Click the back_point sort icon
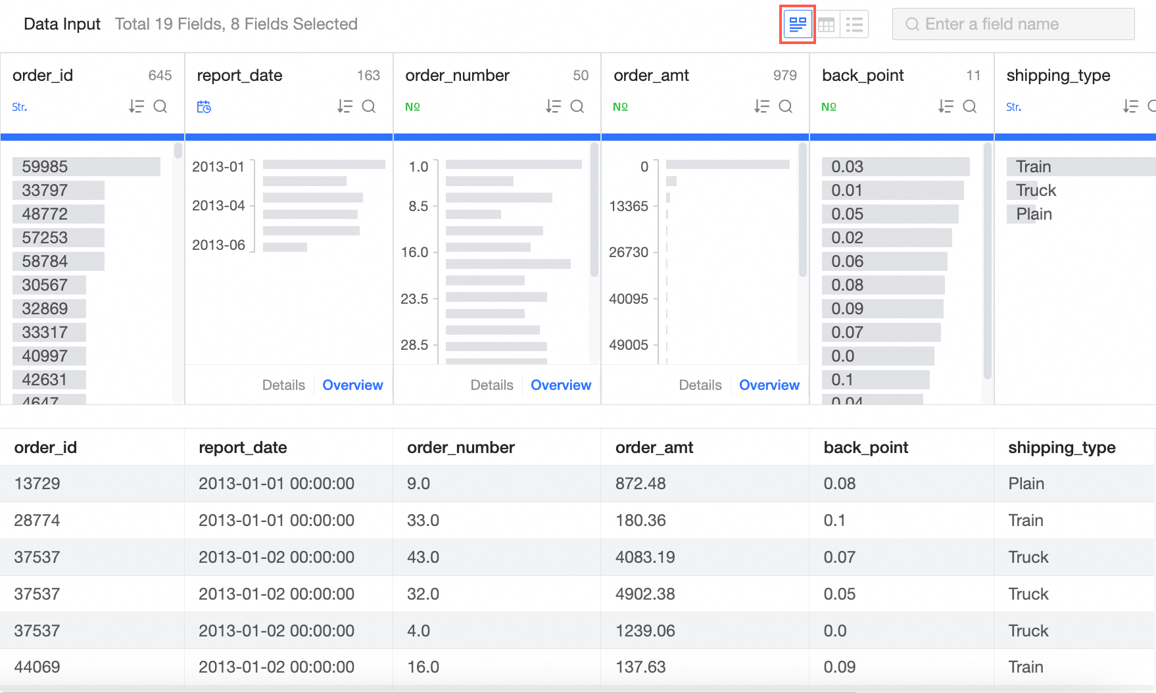 [x=946, y=107]
